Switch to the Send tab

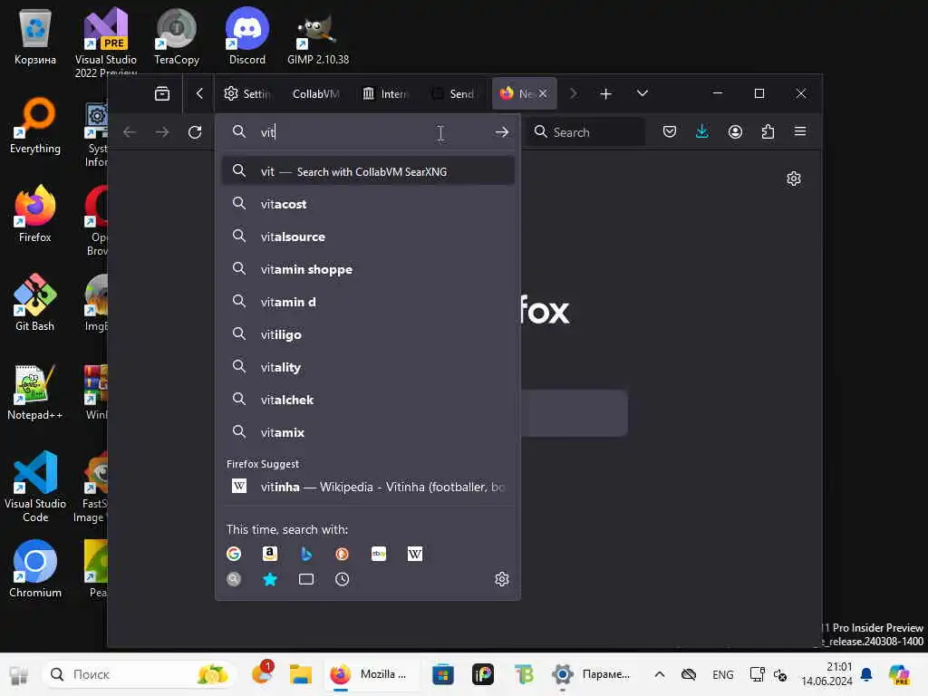[454, 93]
